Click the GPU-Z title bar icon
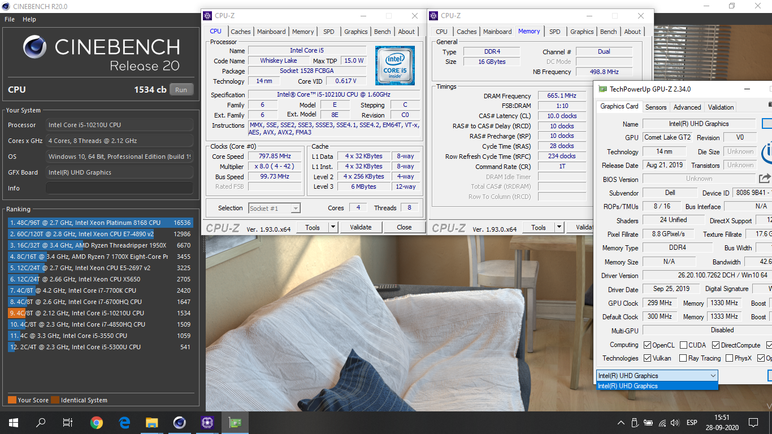Image resolution: width=772 pixels, height=434 pixels. (x=602, y=89)
